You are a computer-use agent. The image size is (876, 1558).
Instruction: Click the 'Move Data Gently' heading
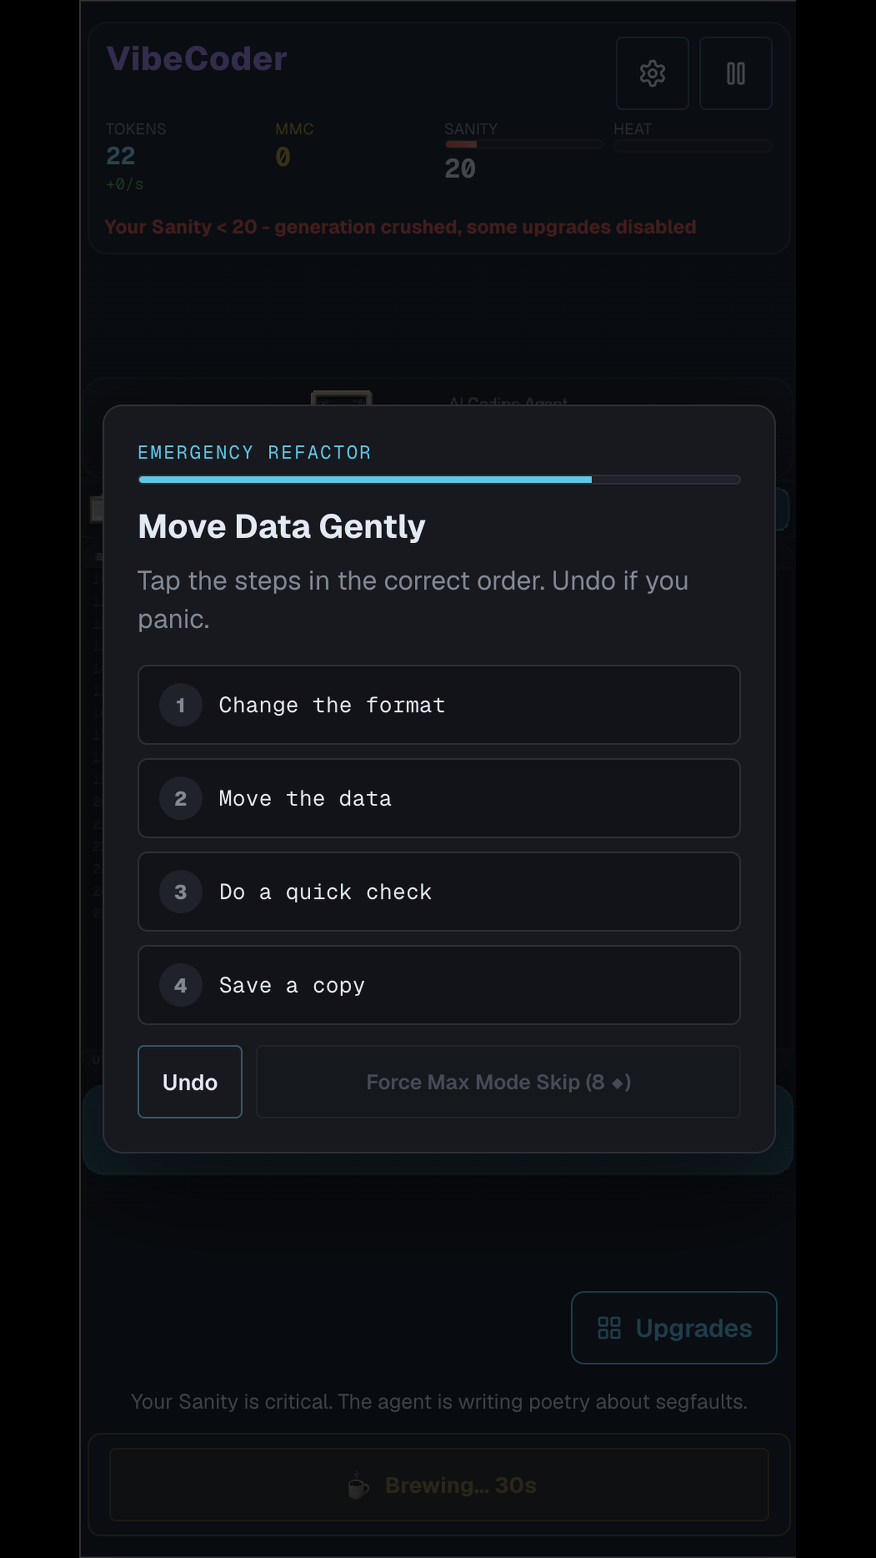pyautogui.click(x=282, y=526)
